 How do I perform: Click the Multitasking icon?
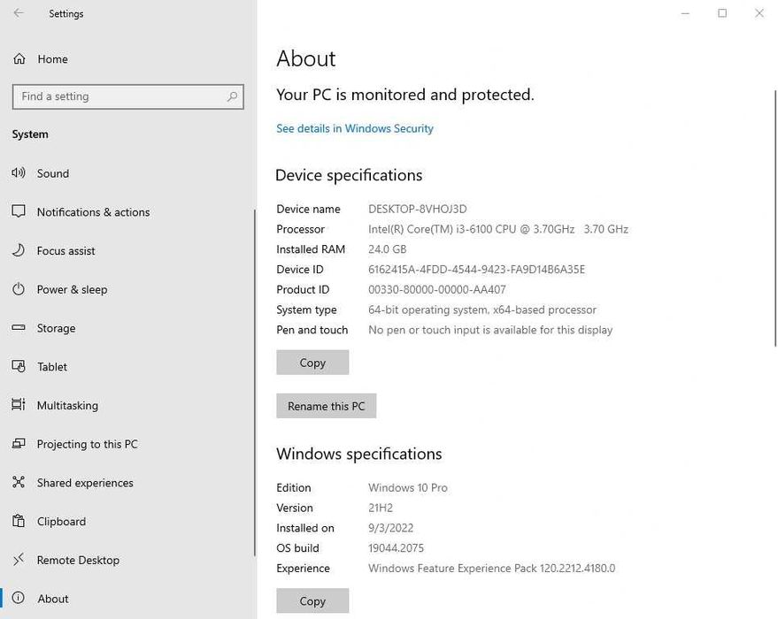tap(19, 405)
